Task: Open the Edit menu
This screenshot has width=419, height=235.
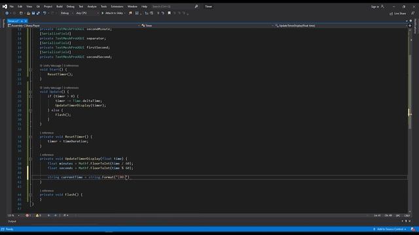Action: 20,7
